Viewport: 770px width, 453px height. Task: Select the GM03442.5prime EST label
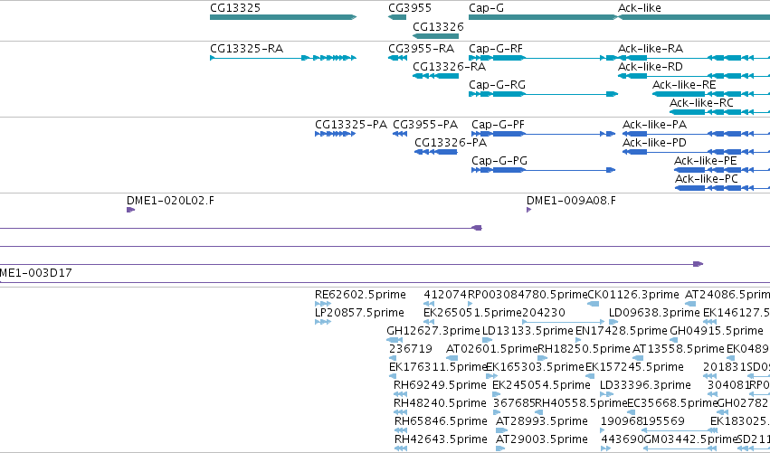click(x=690, y=439)
